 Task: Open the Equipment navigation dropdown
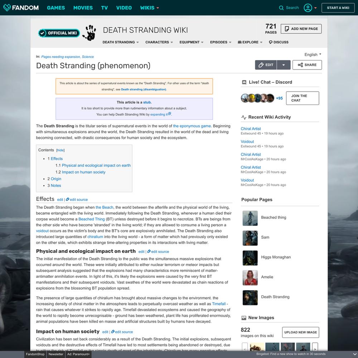(191, 42)
